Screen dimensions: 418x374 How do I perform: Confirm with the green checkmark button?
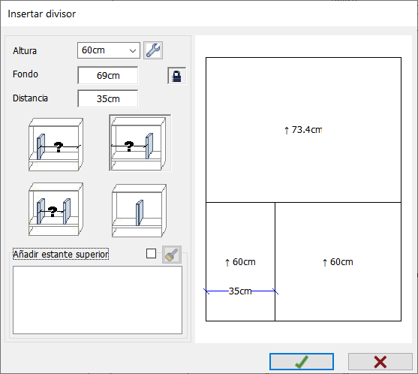[302, 362]
